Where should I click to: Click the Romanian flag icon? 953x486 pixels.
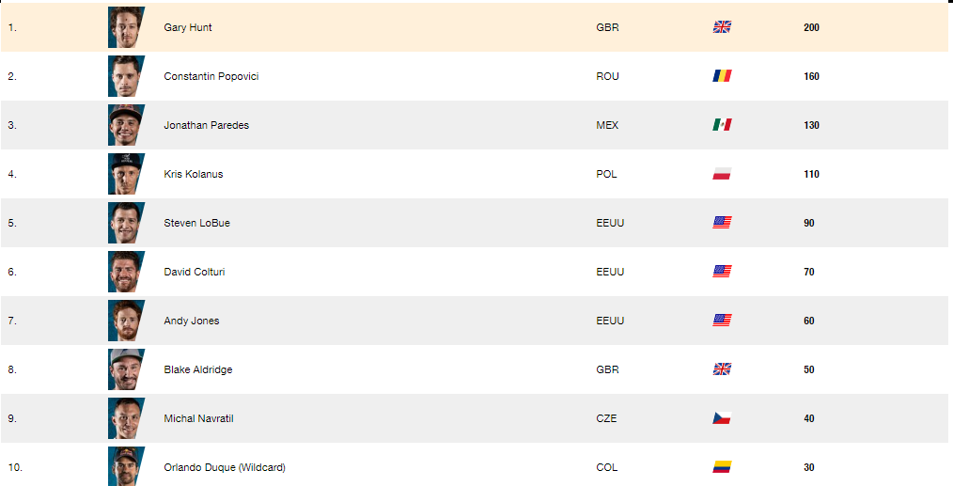[722, 76]
